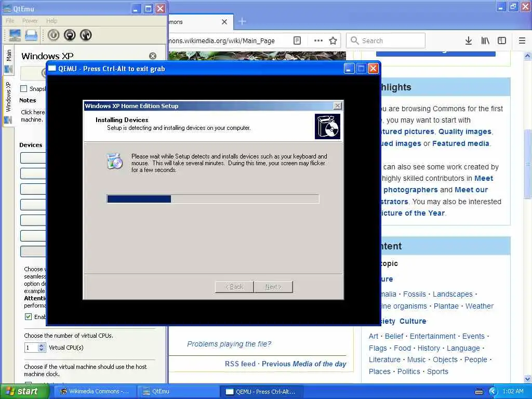
Task: Click the Notes click-here text in QtEmu
Action: [x=33, y=116]
